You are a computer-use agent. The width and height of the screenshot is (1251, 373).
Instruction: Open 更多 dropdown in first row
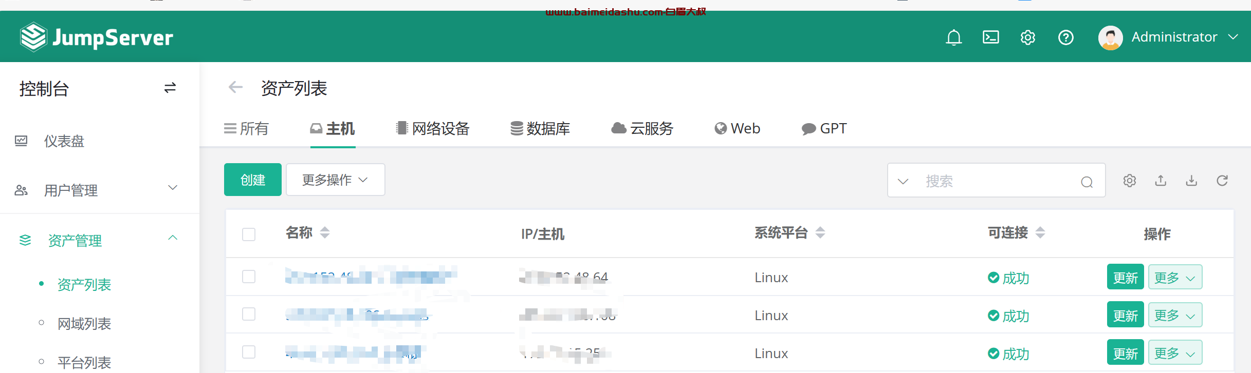(x=1175, y=277)
